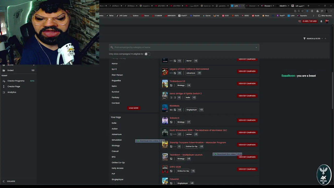This screenshot has height=188, width=334.
Task: Select Sci-fi category filter
Action: [x=114, y=69]
